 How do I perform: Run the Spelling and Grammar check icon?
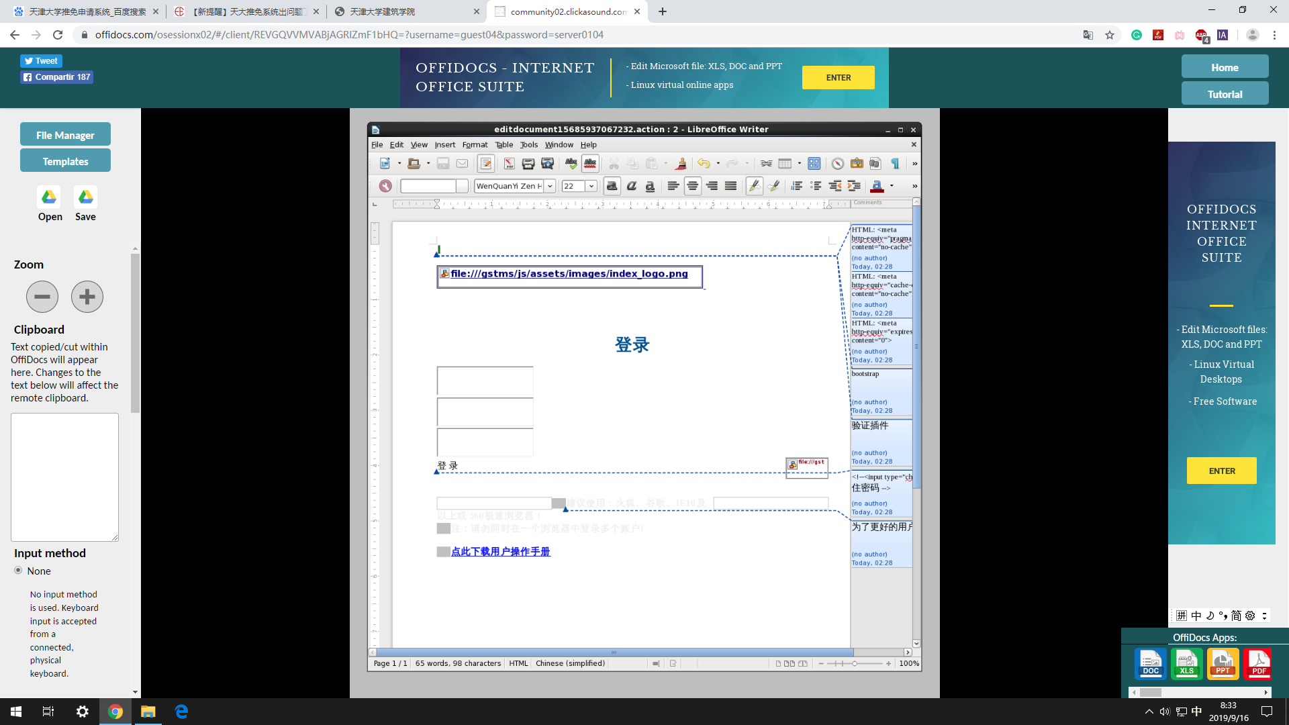tap(571, 164)
